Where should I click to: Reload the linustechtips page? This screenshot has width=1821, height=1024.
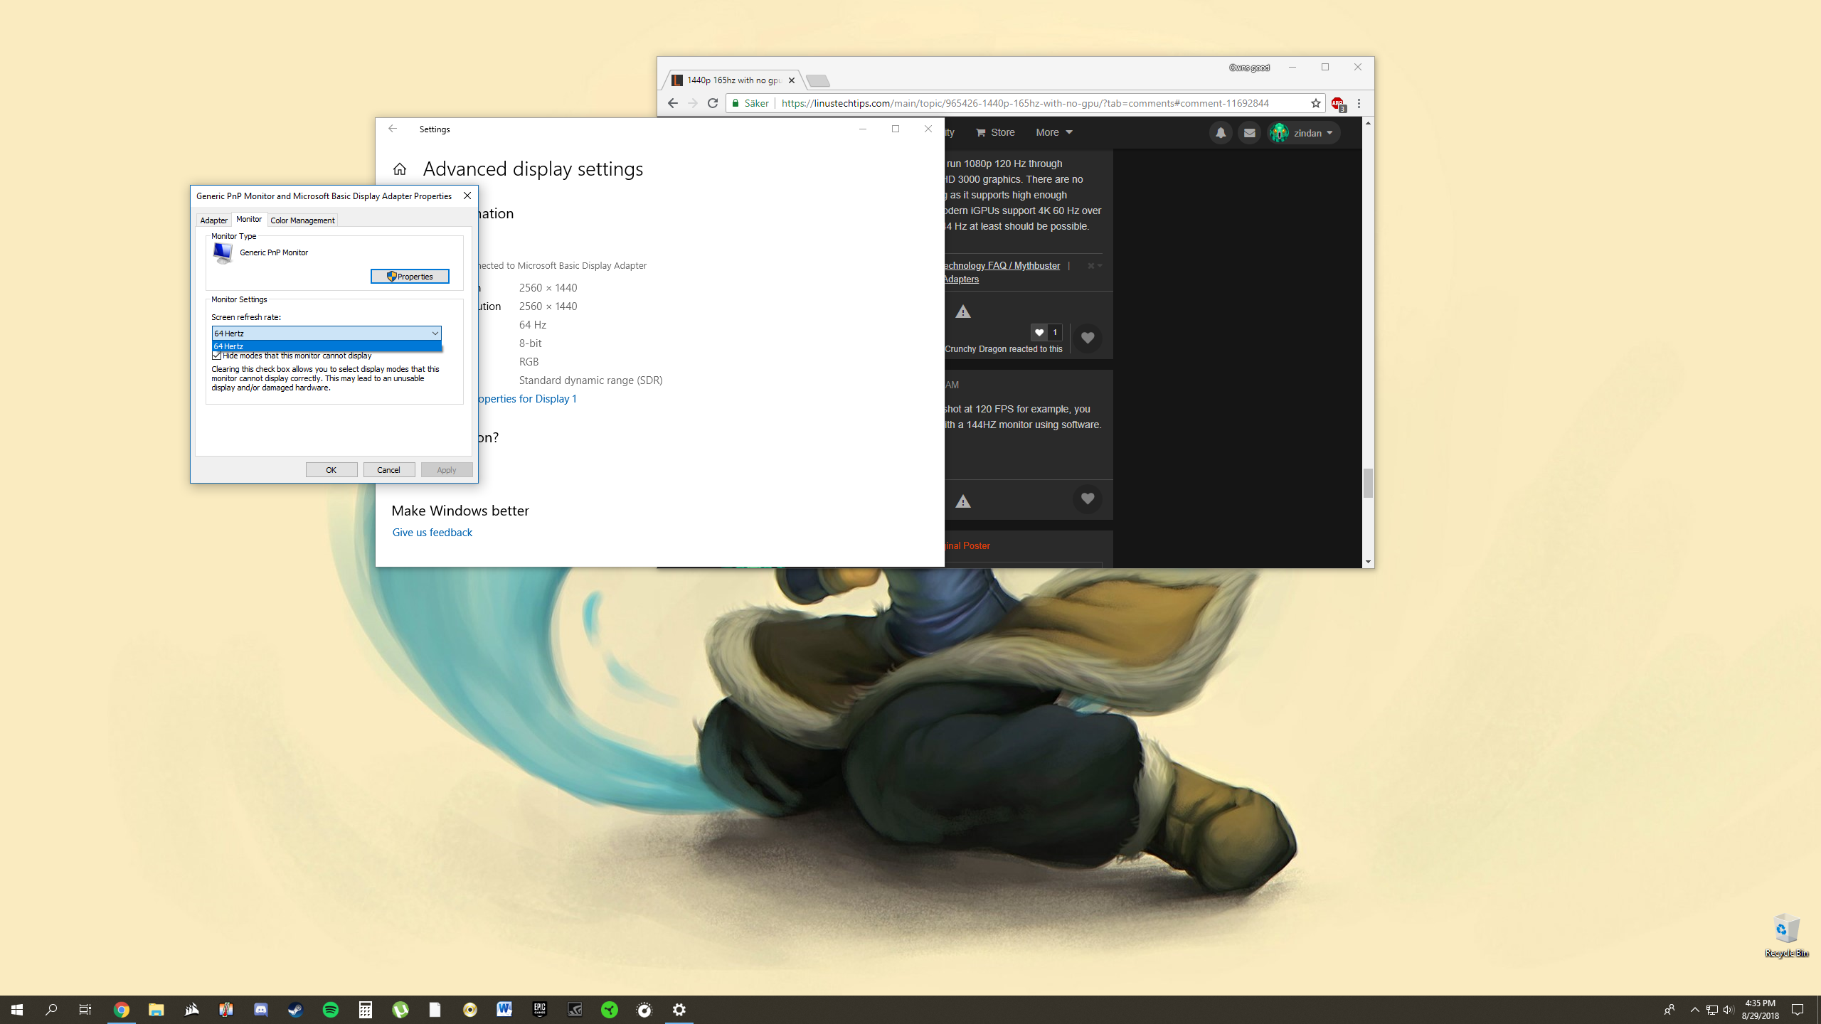coord(713,103)
